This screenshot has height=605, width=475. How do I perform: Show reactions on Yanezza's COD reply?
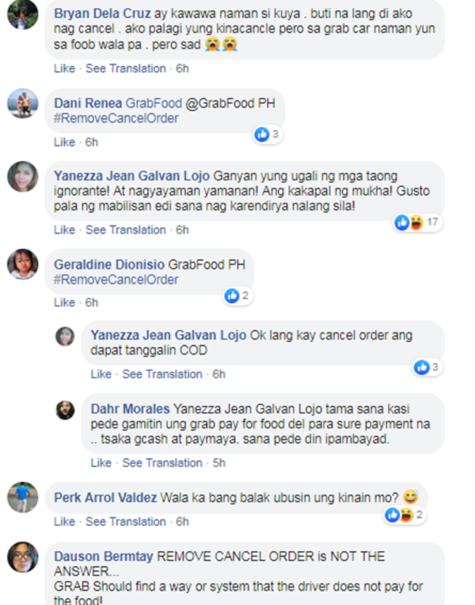(x=427, y=367)
